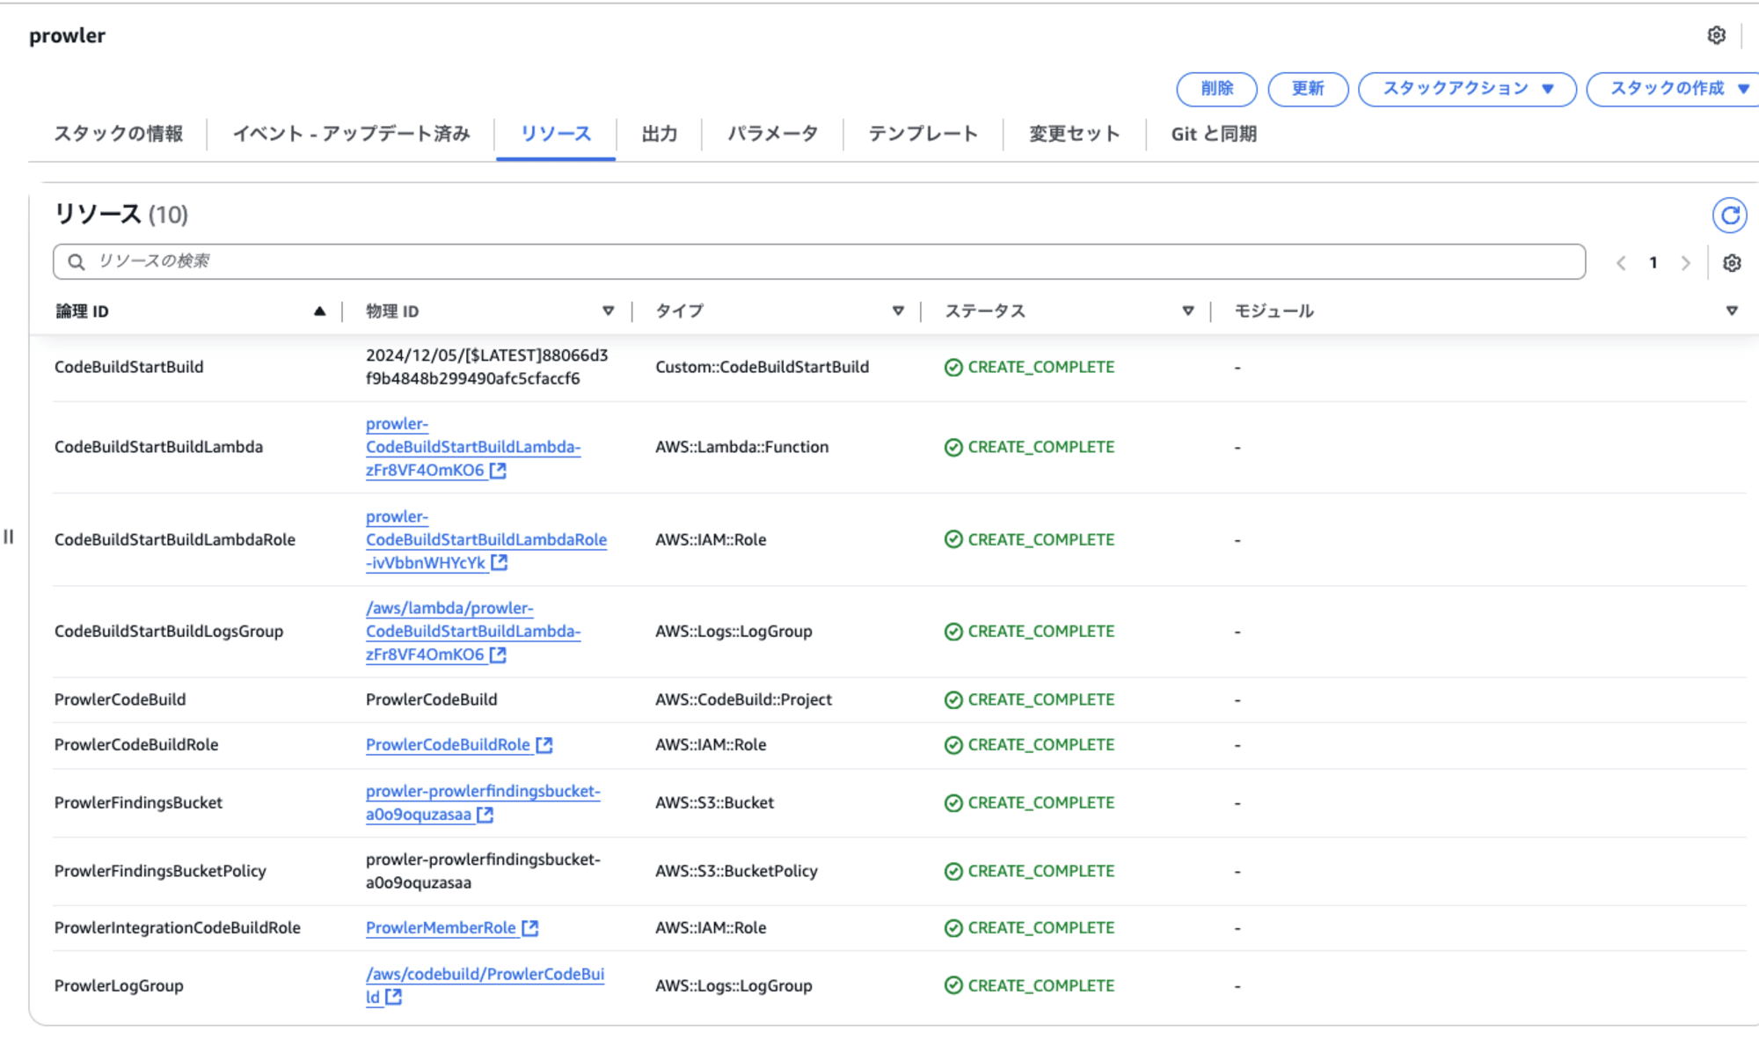Switch to 変更セット tab
This screenshot has width=1759, height=1039.
[x=1074, y=134]
